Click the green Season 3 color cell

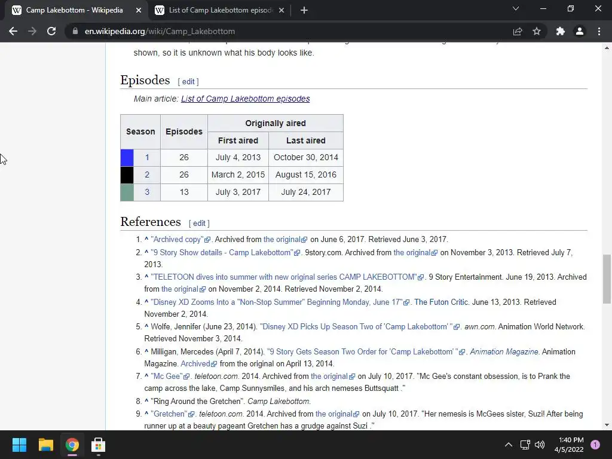point(127,192)
